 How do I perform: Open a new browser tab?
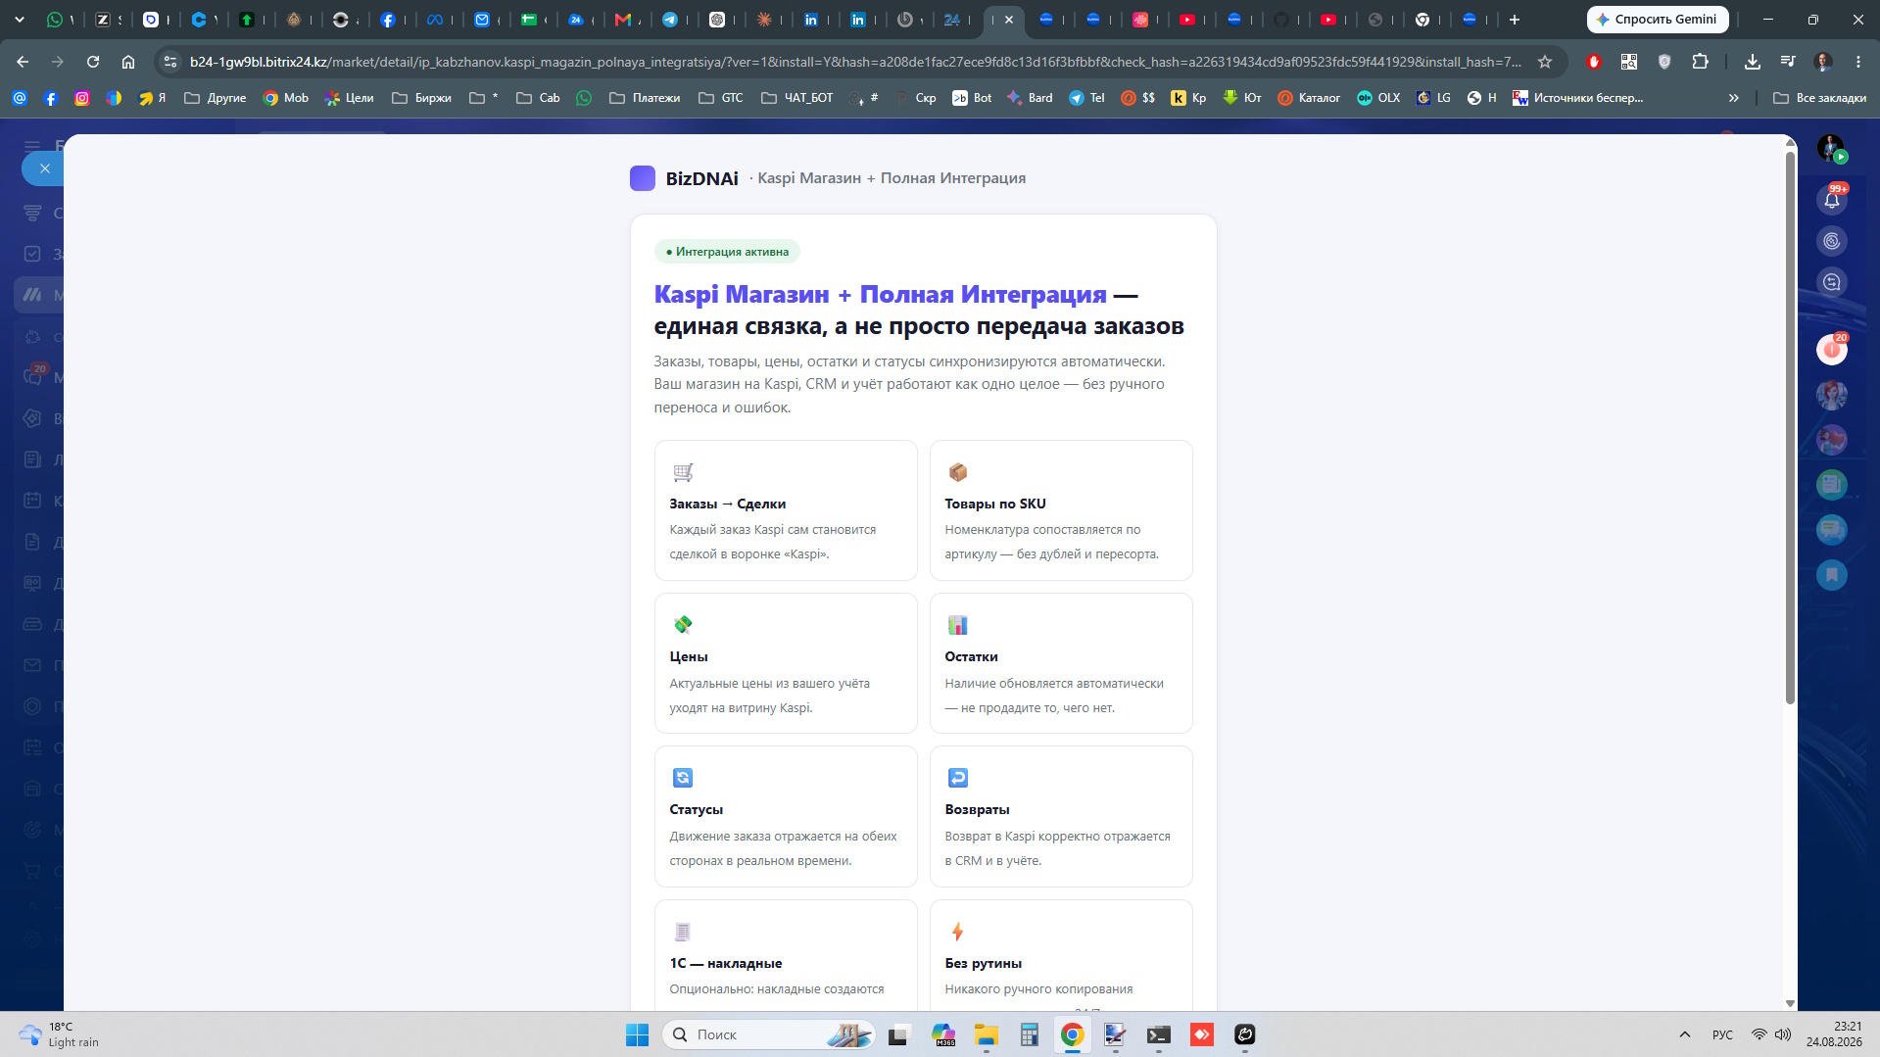click(x=1515, y=20)
